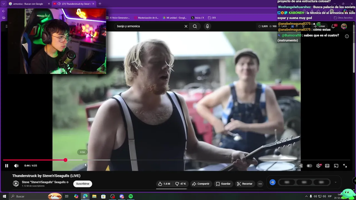Open Task View in taskbar

click(67, 196)
